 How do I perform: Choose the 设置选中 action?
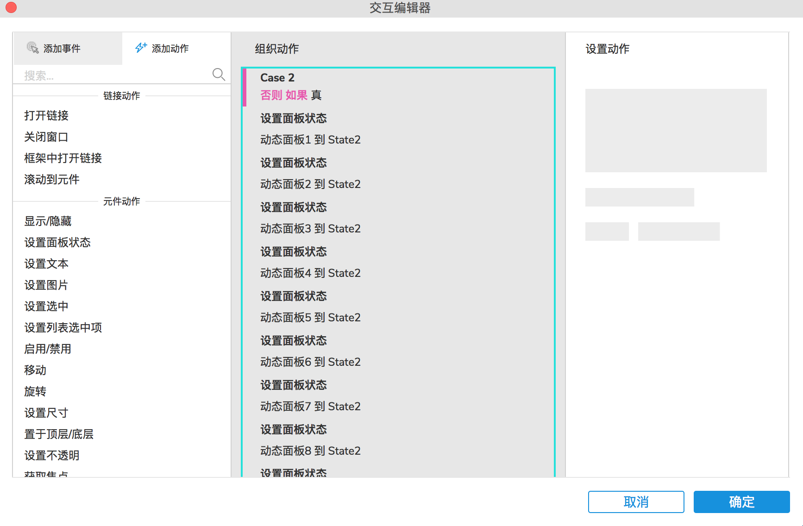tap(46, 306)
